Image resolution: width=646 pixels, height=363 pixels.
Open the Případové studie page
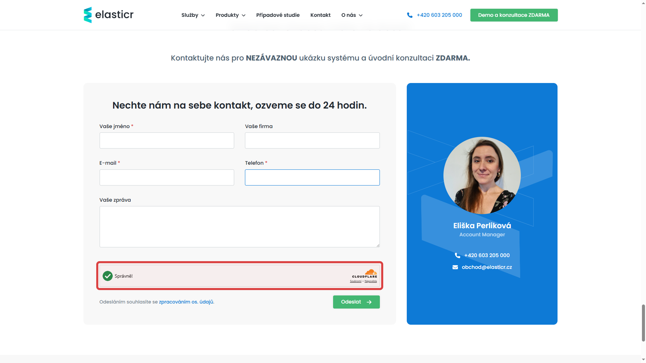tap(278, 15)
